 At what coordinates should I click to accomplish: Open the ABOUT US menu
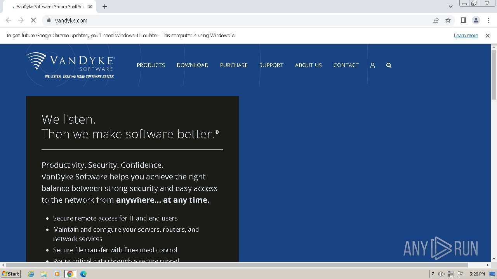308,65
